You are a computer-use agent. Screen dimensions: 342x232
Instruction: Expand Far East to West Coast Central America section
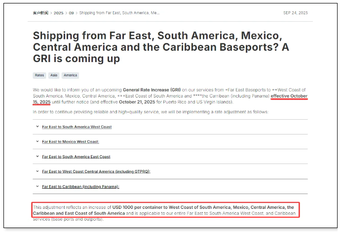(x=96, y=171)
